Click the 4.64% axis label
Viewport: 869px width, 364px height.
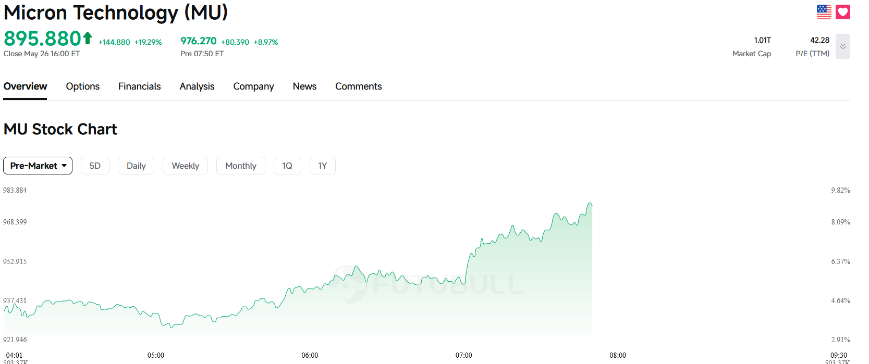tap(840, 301)
